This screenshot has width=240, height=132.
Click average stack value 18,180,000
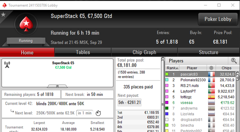click(x=68, y=129)
